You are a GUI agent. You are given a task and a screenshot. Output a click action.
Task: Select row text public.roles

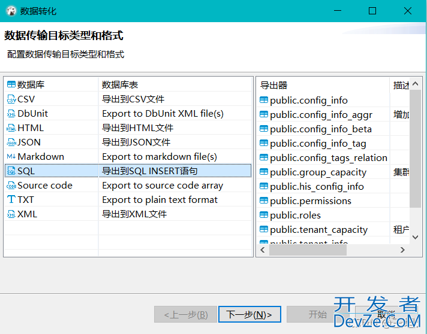tap(295, 215)
